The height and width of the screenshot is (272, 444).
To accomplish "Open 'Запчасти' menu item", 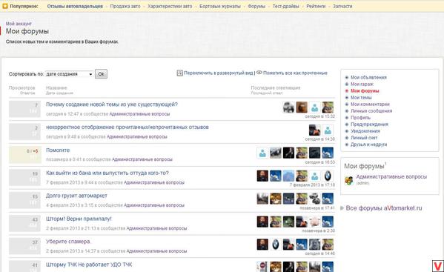I will pos(342,6).
